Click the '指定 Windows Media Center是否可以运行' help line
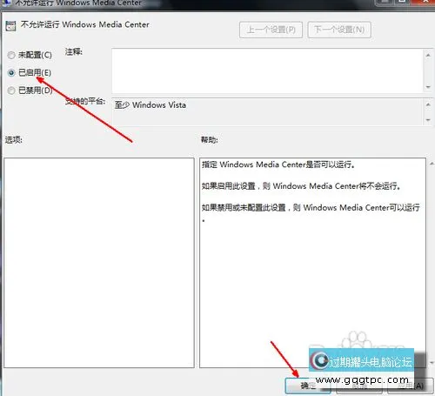Screen dimensions: 435x396 click(x=278, y=164)
